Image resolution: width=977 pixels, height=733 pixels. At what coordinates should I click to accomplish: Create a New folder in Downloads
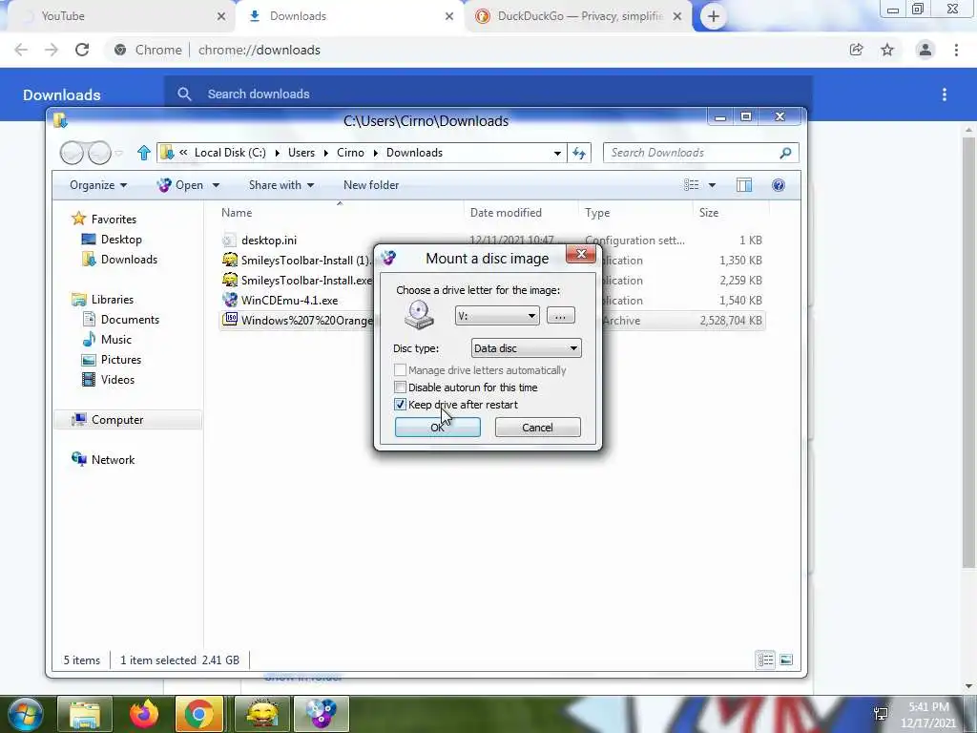pos(371,185)
